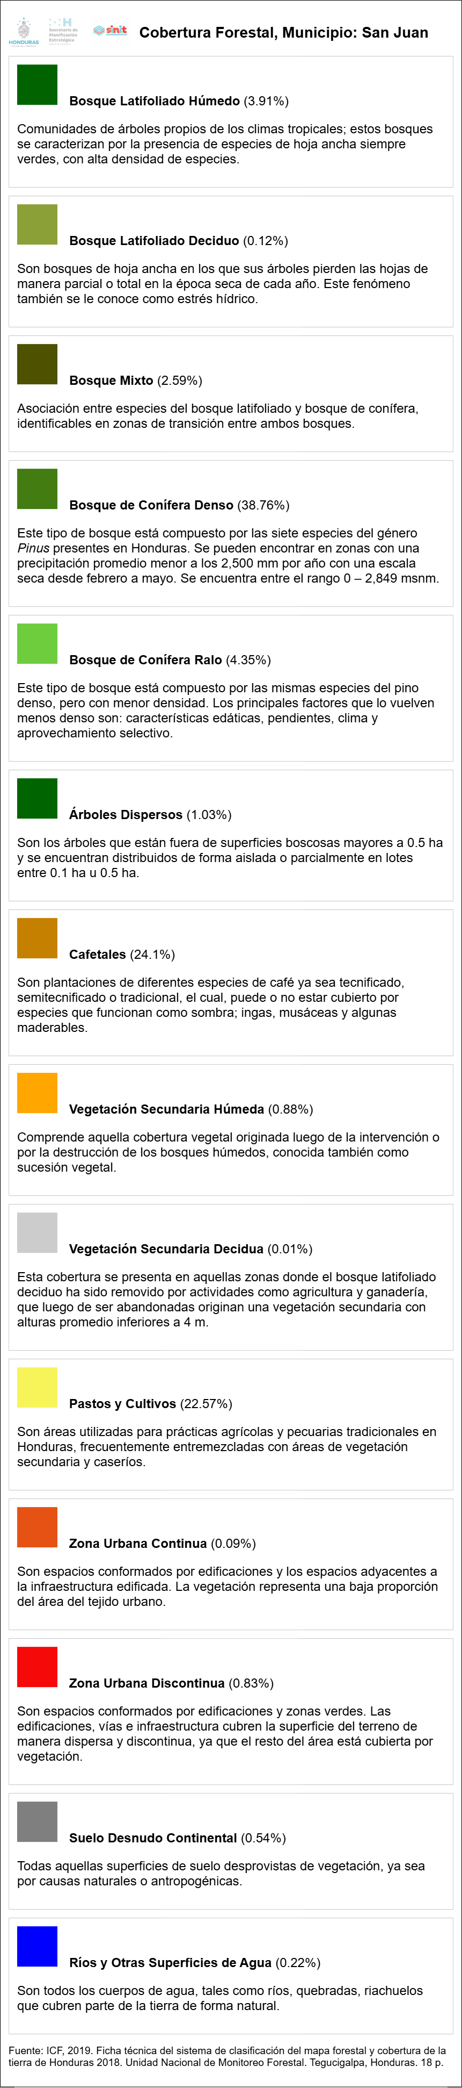Choose the Bosque de Conífera Ralo light-green swatch

37,643
